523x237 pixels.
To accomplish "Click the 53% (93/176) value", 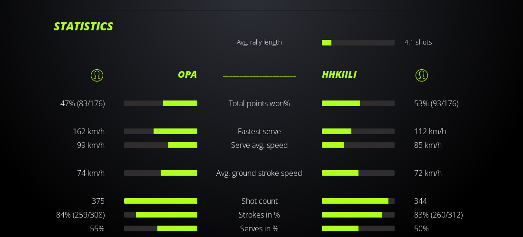I will coord(436,103).
